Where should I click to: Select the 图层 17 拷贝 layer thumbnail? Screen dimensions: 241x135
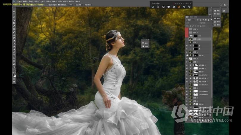point(191,39)
